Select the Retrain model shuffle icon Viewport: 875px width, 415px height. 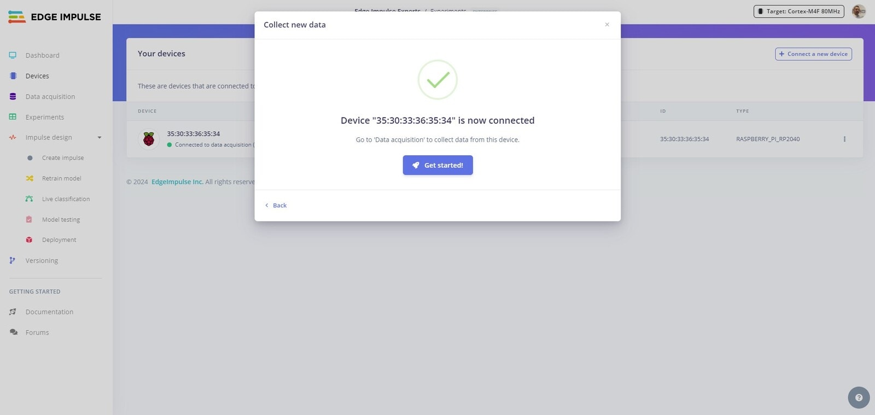[x=30, y=178]
